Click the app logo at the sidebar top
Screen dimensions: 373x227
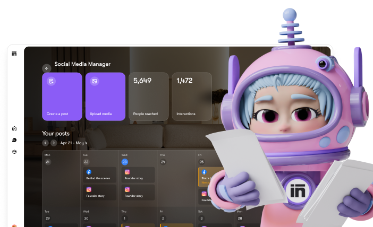14,54
